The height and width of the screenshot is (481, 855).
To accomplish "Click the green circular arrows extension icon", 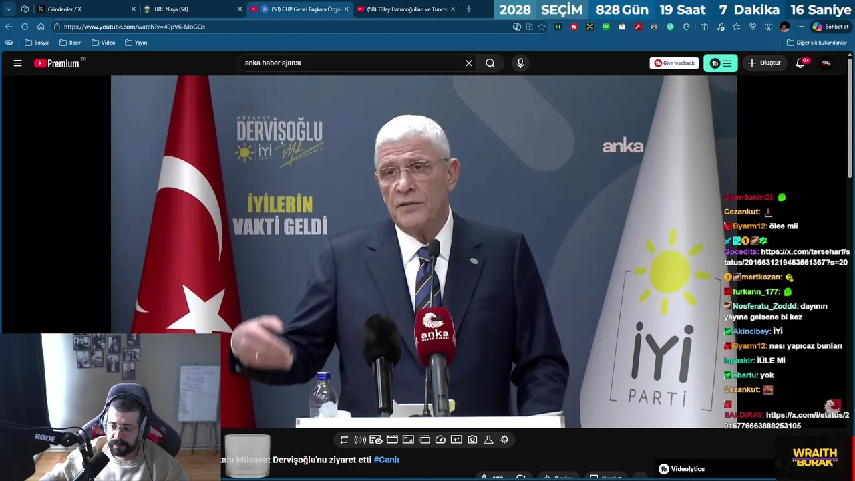I will point(670,27).
